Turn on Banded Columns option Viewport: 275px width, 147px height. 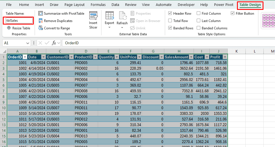pos(199,28)
